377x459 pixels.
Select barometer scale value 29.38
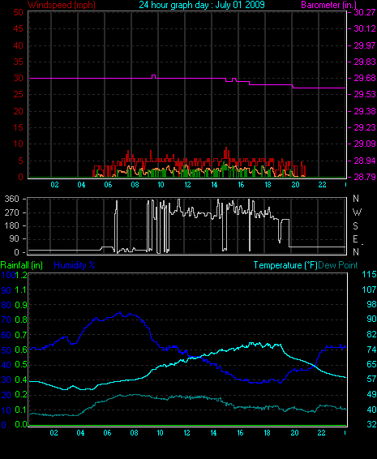[365, 111]
